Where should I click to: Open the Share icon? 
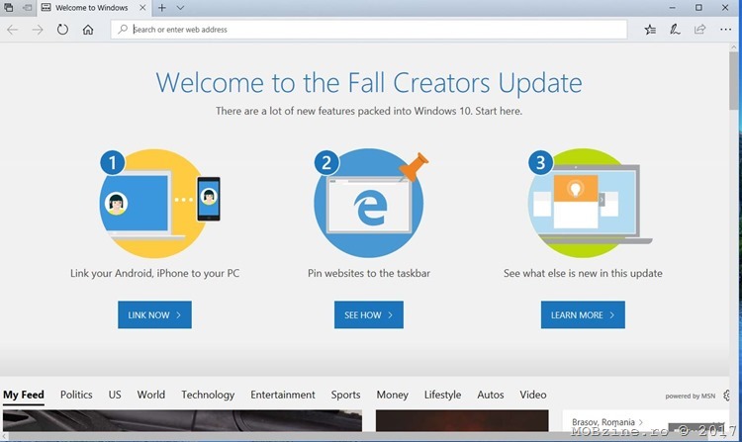(x=699, y=30)
